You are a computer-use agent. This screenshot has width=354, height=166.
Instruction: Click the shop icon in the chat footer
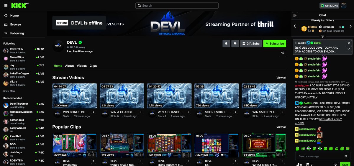[308, 165]
